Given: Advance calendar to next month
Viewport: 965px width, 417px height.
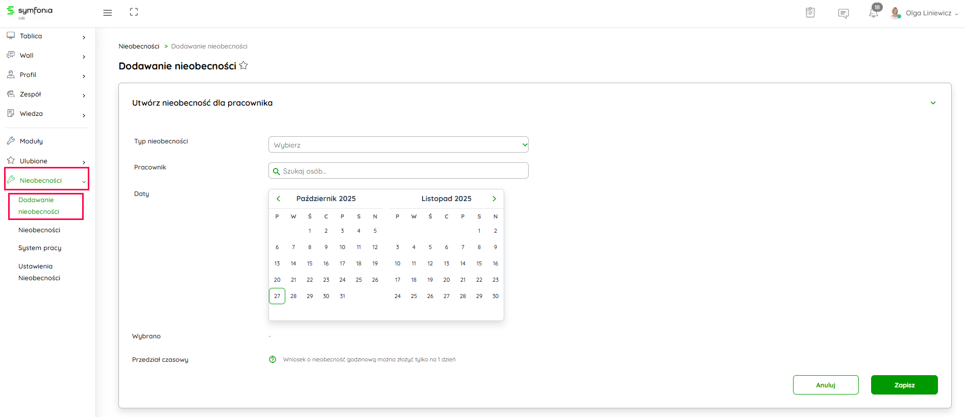Looking at the screenshot, I should point(494,199).
